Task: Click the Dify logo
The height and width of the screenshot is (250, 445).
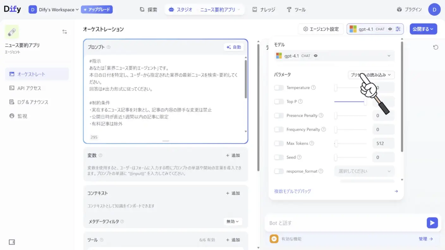Action: [x=12, y=9]
